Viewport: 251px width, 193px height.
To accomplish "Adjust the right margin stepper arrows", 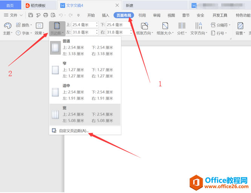I will pos(131,32).
